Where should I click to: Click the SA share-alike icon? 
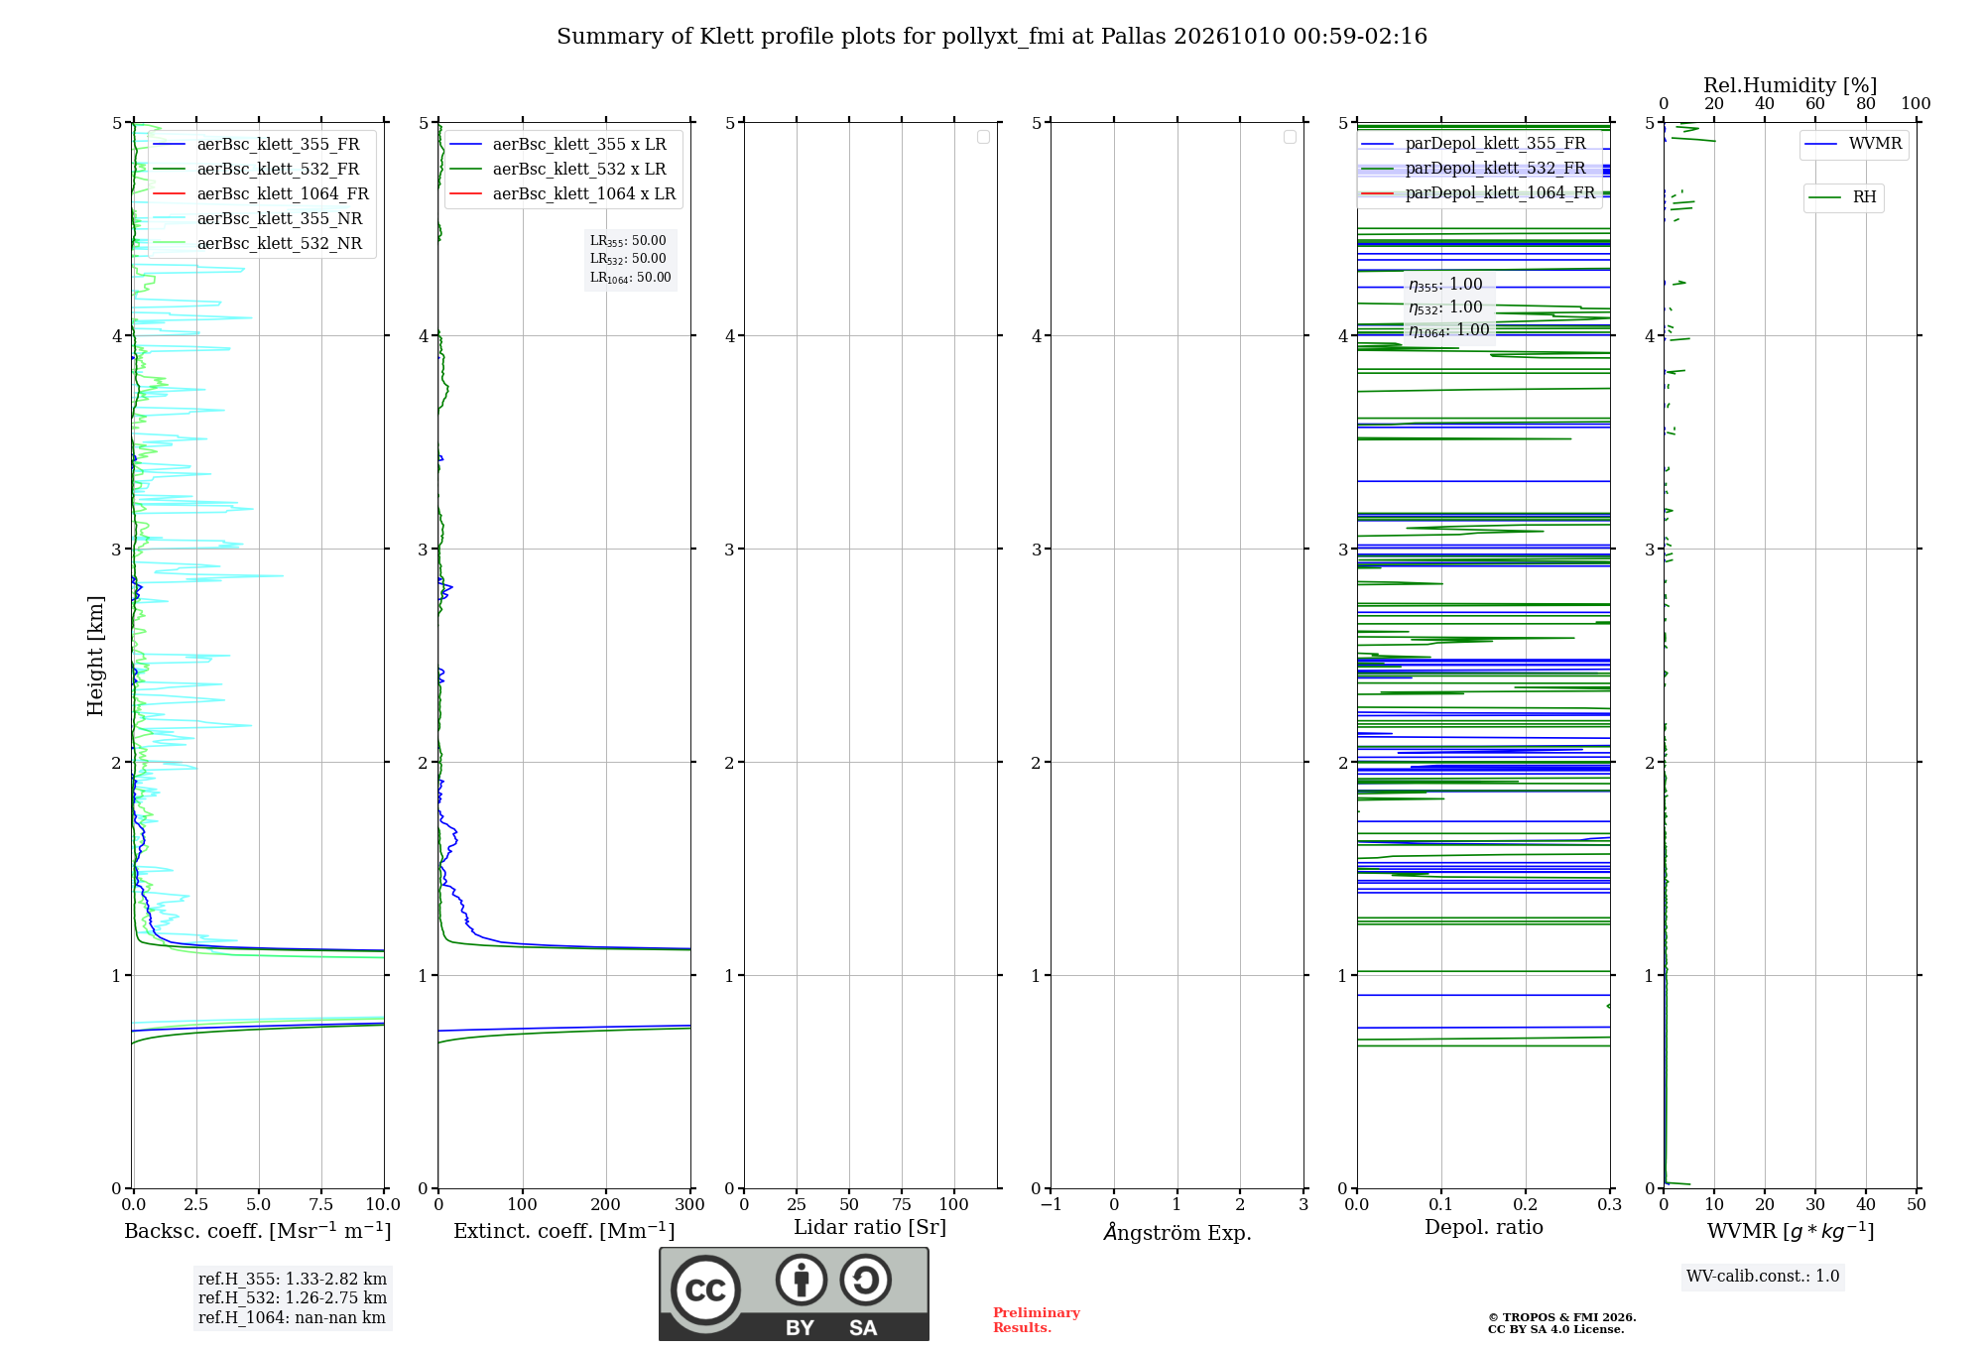tap(865, 1280)
